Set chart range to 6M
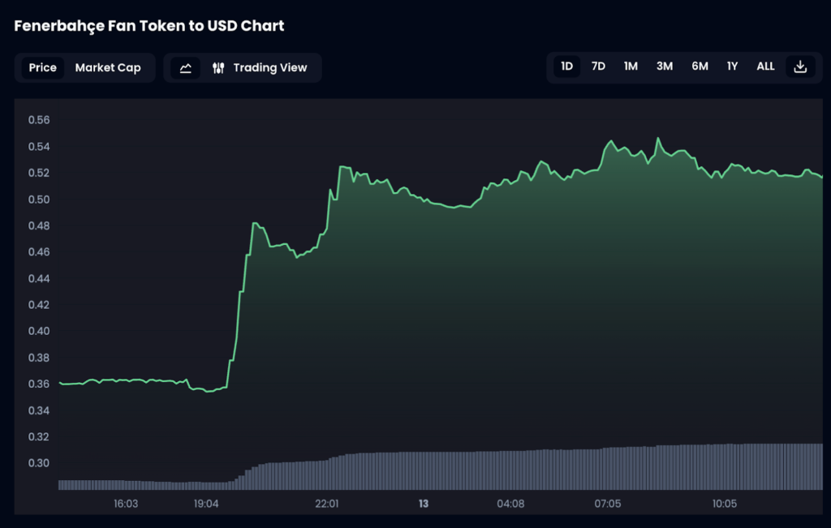 pyautogui.click(x=700, y=67)
